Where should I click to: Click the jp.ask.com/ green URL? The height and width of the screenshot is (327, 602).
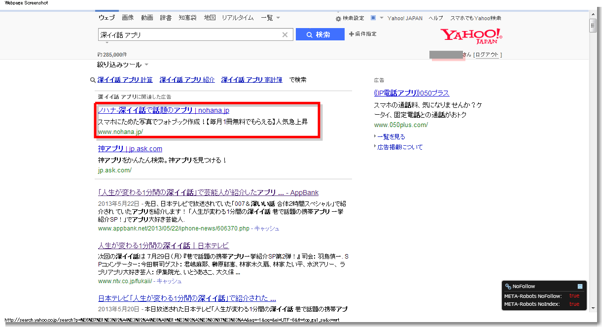coord(115,170)
